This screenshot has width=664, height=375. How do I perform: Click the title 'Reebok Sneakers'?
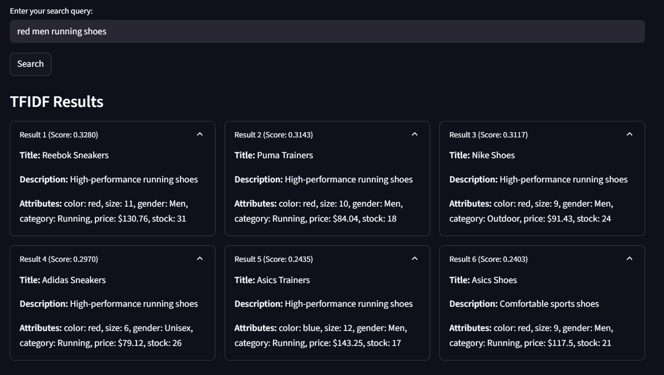tap(75, 155)
